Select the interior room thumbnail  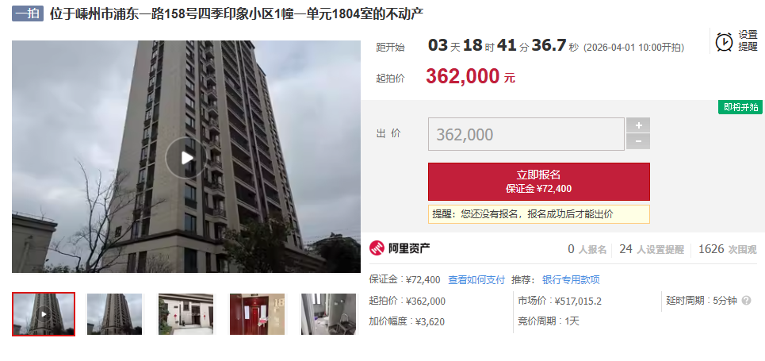[x=328, y=314]
